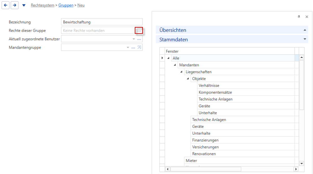The height and width of the screenshot is (174, 313).
Task: Pin the rights side panel
Action: pyautogui.click(x=299, y=17)
